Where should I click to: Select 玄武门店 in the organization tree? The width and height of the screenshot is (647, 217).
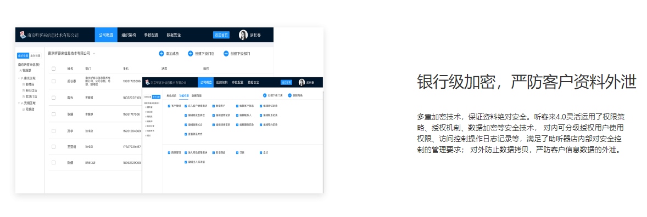pyautogui.click(x=31, y=96)
